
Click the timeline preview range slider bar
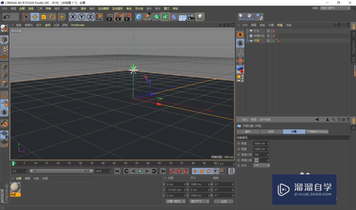61,171
